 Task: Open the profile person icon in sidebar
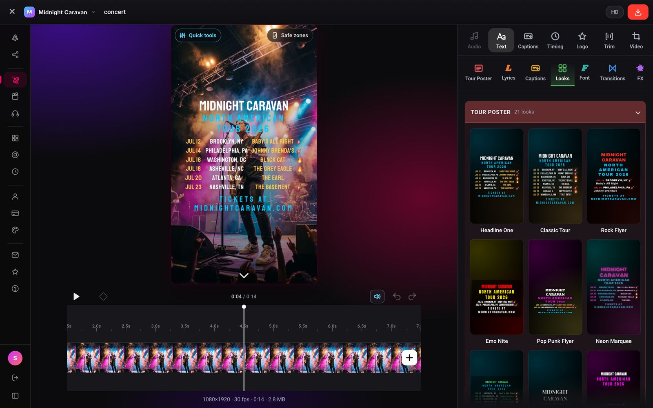point(15,197)
